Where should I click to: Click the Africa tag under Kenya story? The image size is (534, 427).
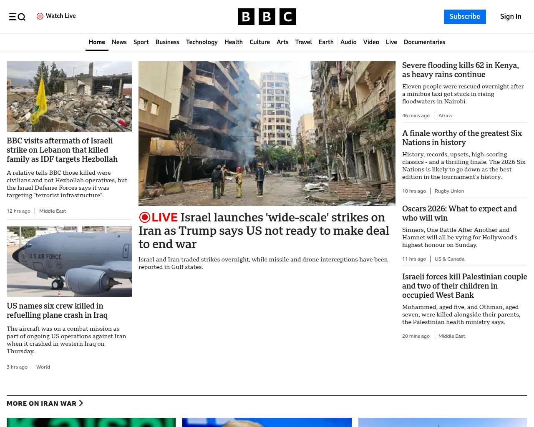(x=445, y=116)
